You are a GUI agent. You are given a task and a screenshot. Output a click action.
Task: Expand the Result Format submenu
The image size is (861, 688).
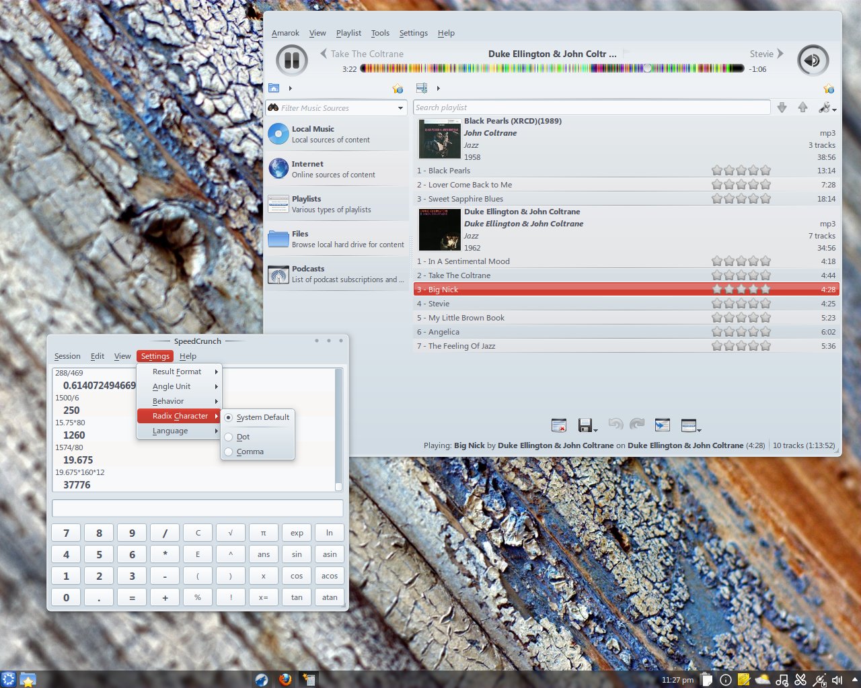coord(179,372)
